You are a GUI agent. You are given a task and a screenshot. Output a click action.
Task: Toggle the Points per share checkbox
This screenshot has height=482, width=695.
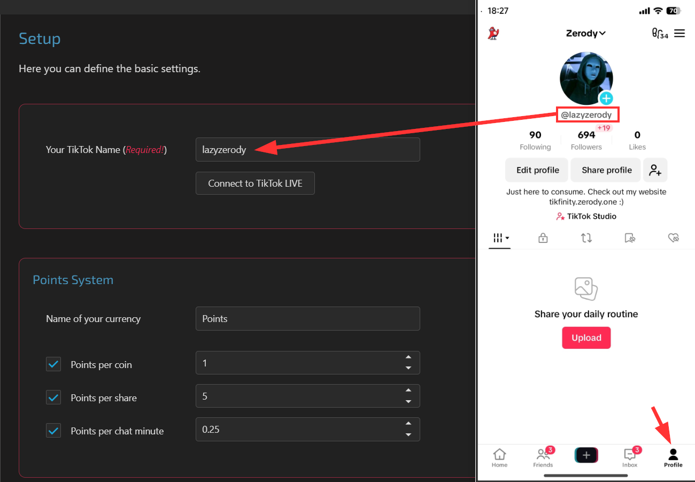pos(53,397)
